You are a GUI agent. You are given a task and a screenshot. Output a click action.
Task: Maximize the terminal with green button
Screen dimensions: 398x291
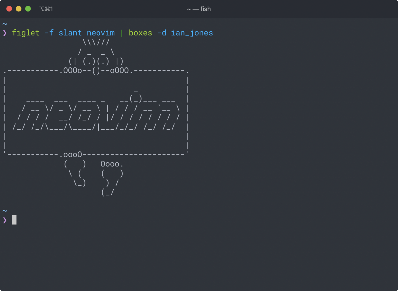click(x=28, y=9)
